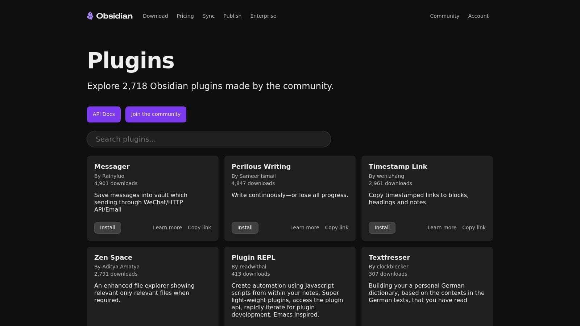580x326 pixels.
Task: Copy link for Perilous Writing
Action: tap(337, 227)
